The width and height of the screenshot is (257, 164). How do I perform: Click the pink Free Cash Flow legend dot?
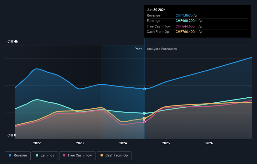tap(64, 155)
